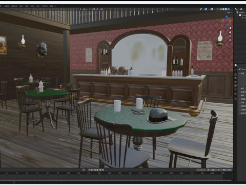Image resolution: width=246 pixels, height=185 pixels.
Task: Click the zoom view magnifier icon
Action: [230, 28]
